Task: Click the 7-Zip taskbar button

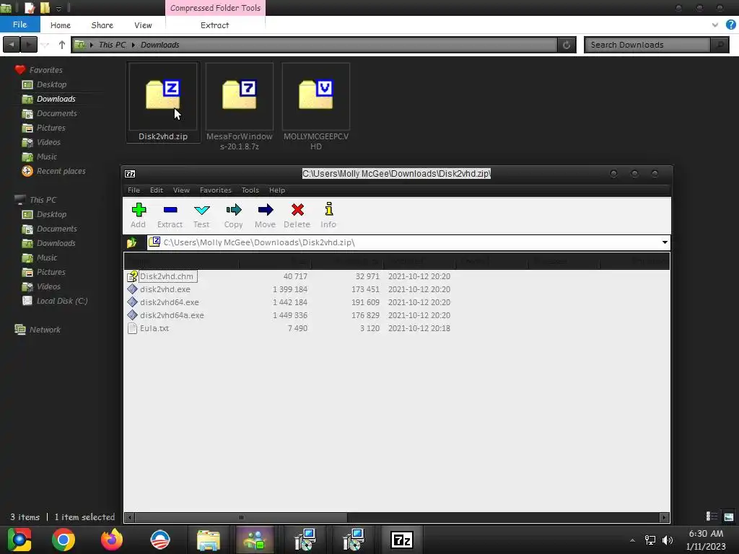Action: (402, 540)
